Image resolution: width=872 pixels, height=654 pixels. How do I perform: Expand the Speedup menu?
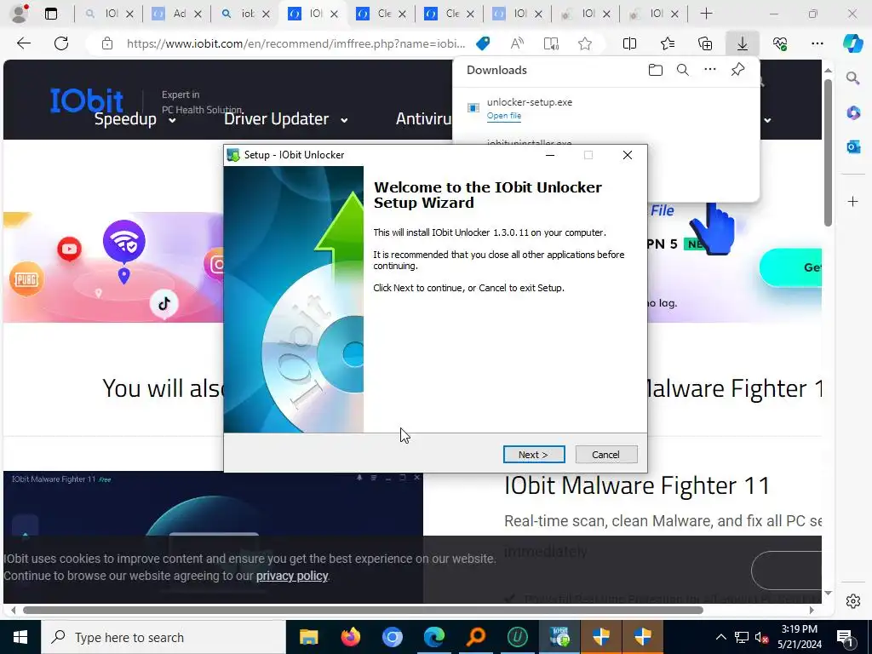(x=135, y=119)
